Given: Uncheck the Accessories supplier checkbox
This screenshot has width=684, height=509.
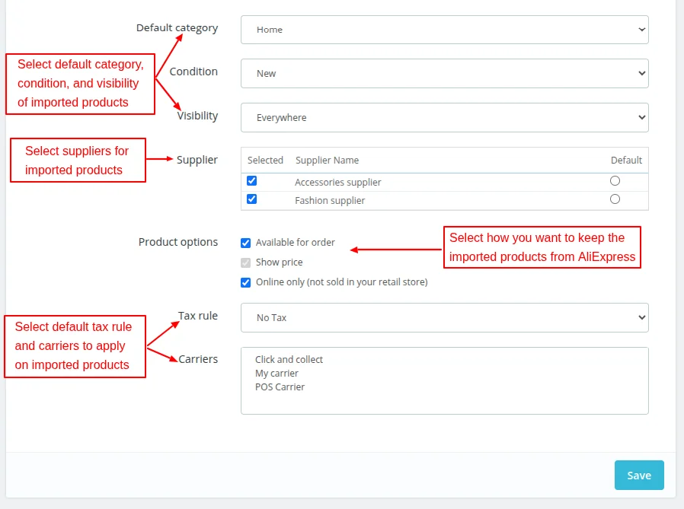Looking at the screenshot, I should [251, 180].
